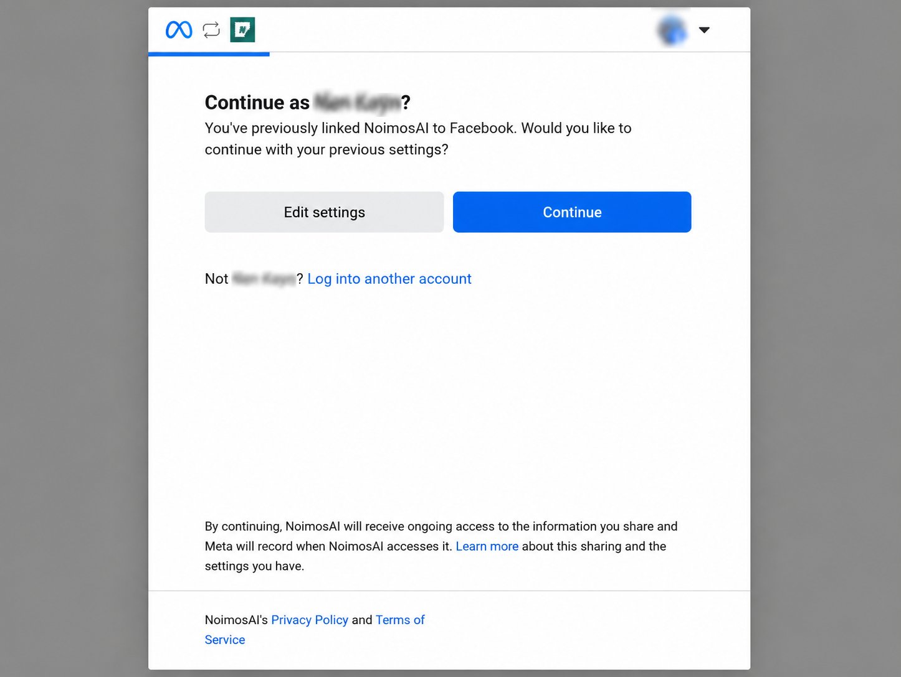This screenshot has width=901, height=677.
Task: Click the By continuing disclosure paragraph
Action: point(441,546)
